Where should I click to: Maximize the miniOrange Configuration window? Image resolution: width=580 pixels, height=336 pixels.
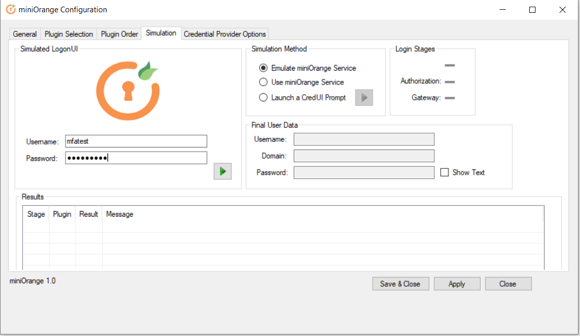[x=532, y=10]
